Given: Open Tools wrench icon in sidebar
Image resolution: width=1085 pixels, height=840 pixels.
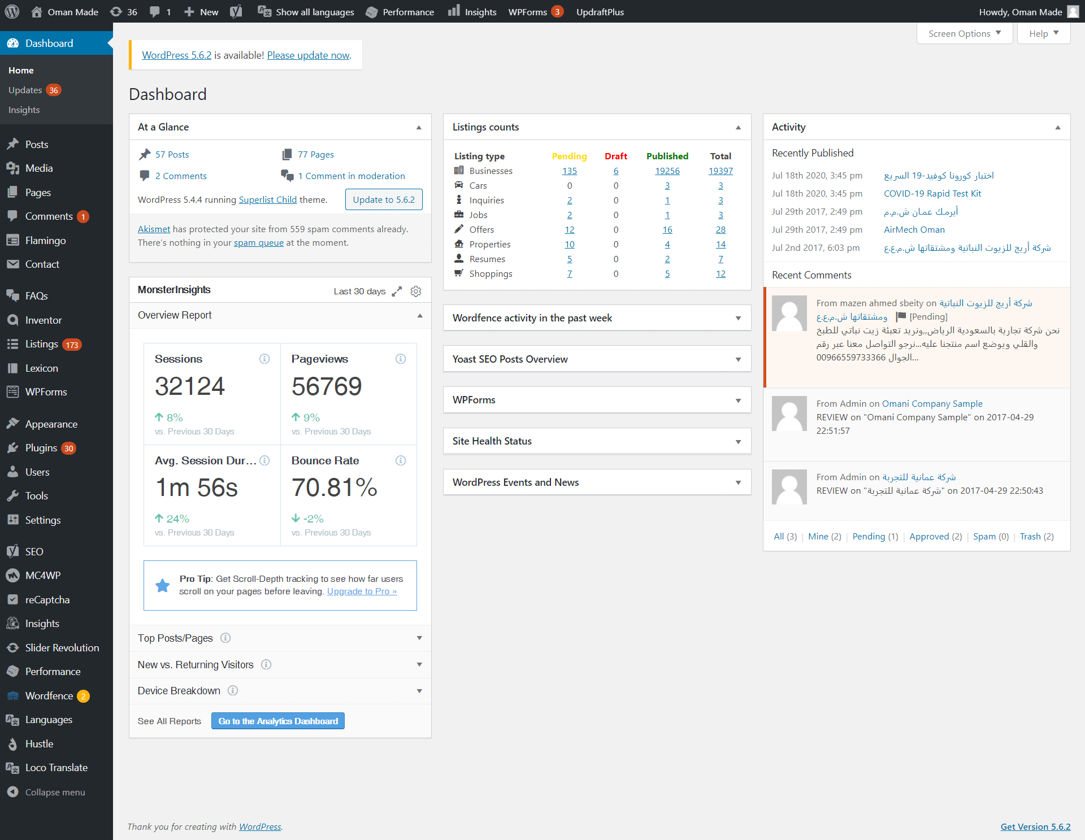Looking at the screenshot, I should 12,496.
